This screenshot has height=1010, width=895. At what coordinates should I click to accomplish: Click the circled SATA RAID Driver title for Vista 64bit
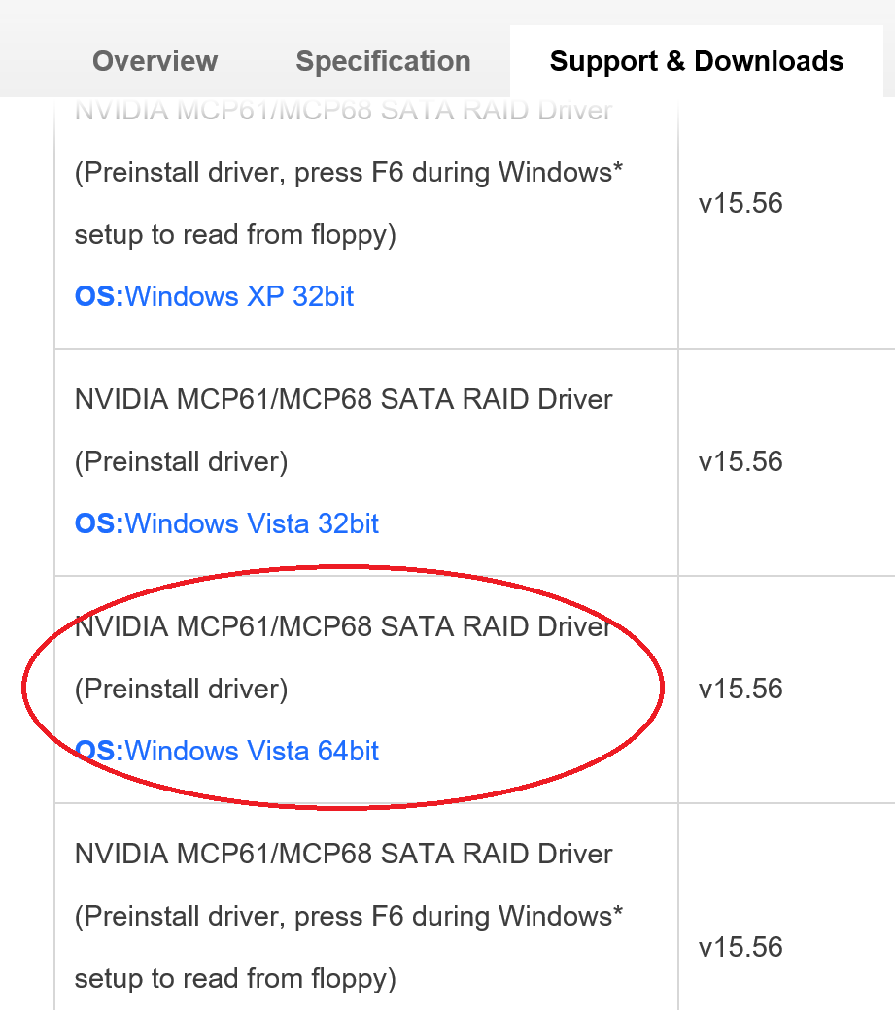pyautogui.click(x=343, y=626)
